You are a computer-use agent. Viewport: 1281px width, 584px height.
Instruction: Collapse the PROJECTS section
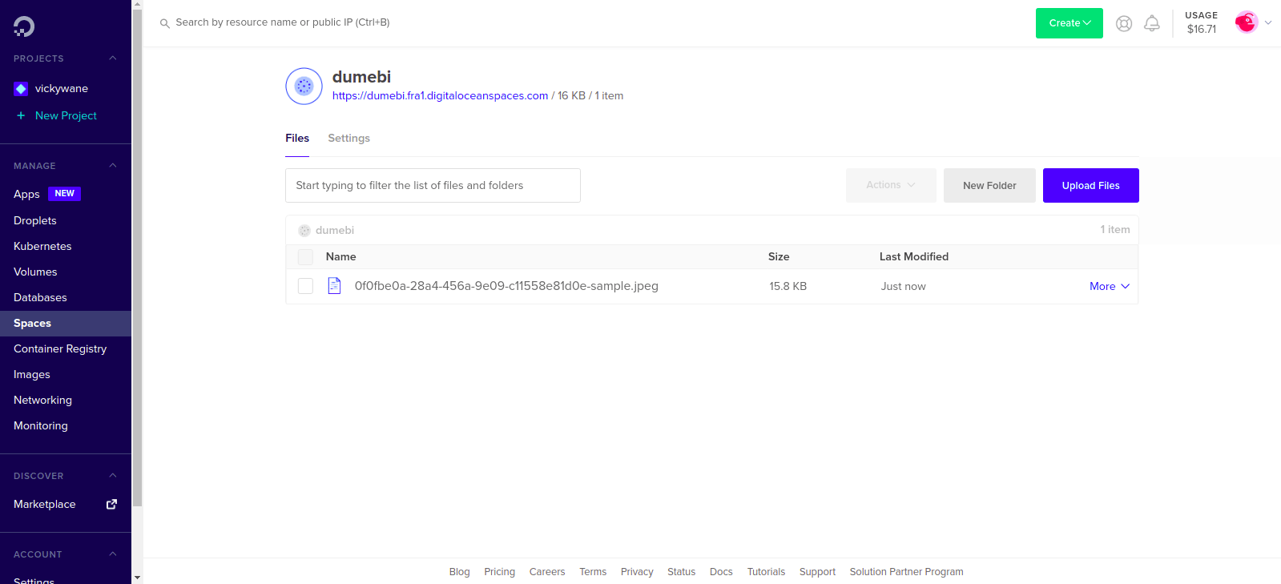pos(113,58)
